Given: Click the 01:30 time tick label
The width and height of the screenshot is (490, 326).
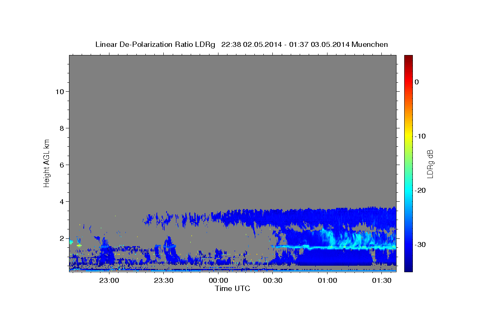Looking at the screenshot, I should click(382, 281).
